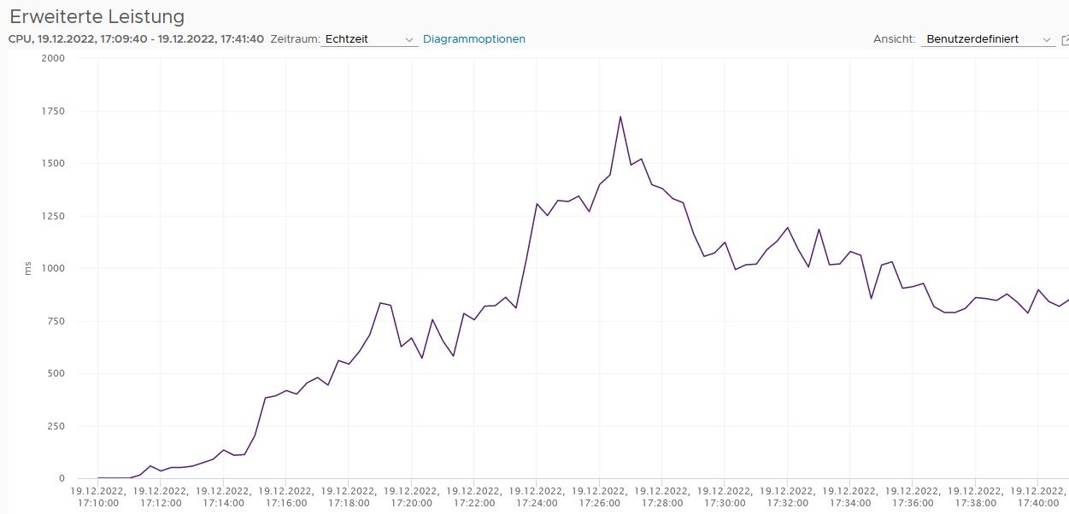Click the 750 y-axis value
1069x514 pixels.
coord(56,321)
